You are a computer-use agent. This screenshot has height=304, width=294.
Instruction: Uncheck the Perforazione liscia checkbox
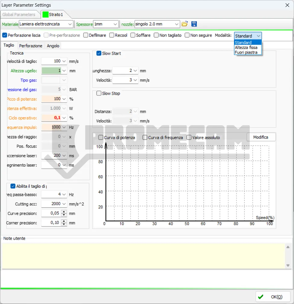5,35
